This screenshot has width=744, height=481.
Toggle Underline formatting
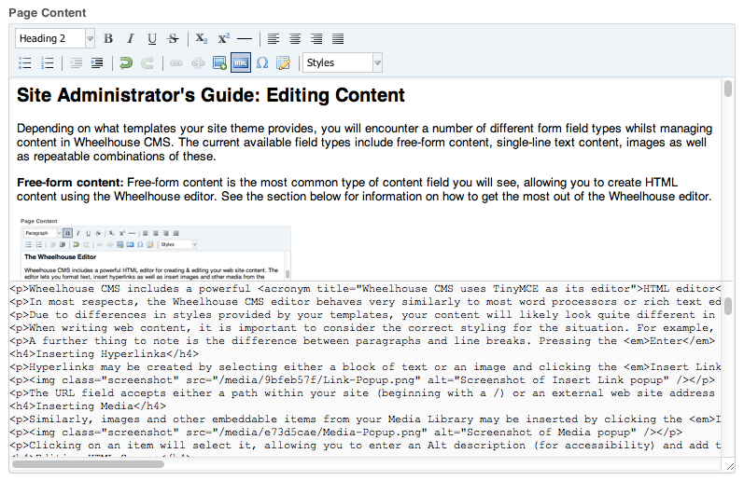[x=152, y=39]
